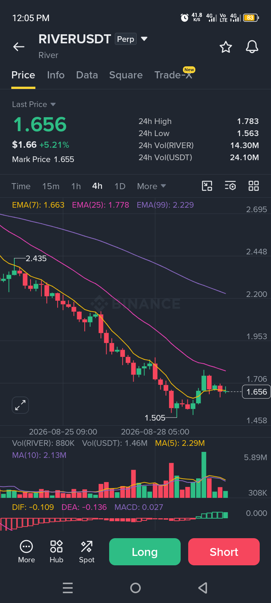This screenshot has width=271, height=603.
Task: Tap the Vol(USDT): 1.46M label
Action: pyautogui.click(x=115, y=443)
